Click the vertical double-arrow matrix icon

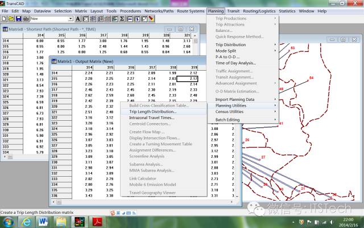click(x=136, y=19)
